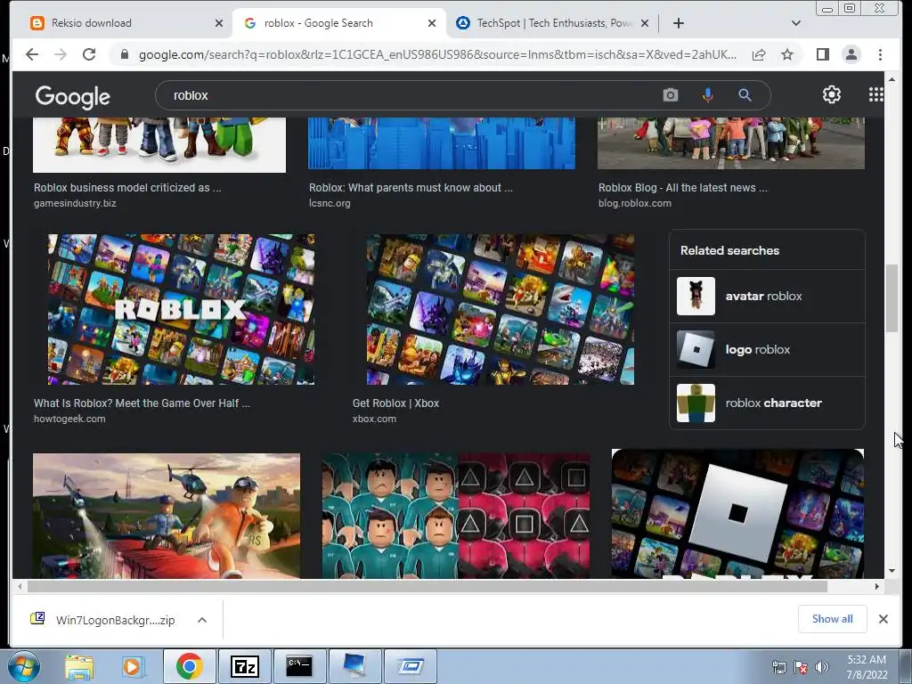The width and height of the screenshot is (912, 684).
Task: Open Roblox Blog latest news result
Action: tap(683, 188)
